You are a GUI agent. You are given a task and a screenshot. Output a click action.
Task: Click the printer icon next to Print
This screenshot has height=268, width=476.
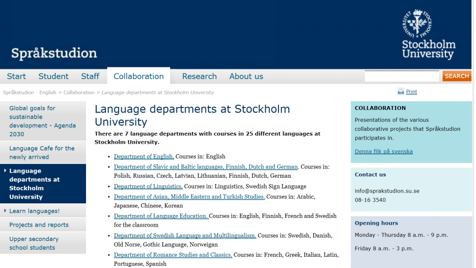401,92
